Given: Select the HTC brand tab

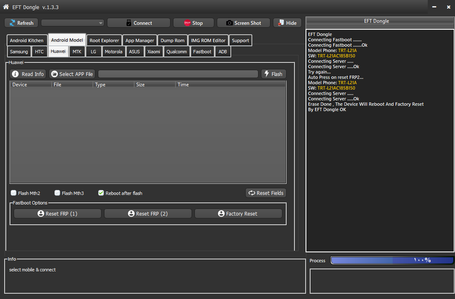Looking at the screenshot, I should pyautogui.click(x=39, y=52).
